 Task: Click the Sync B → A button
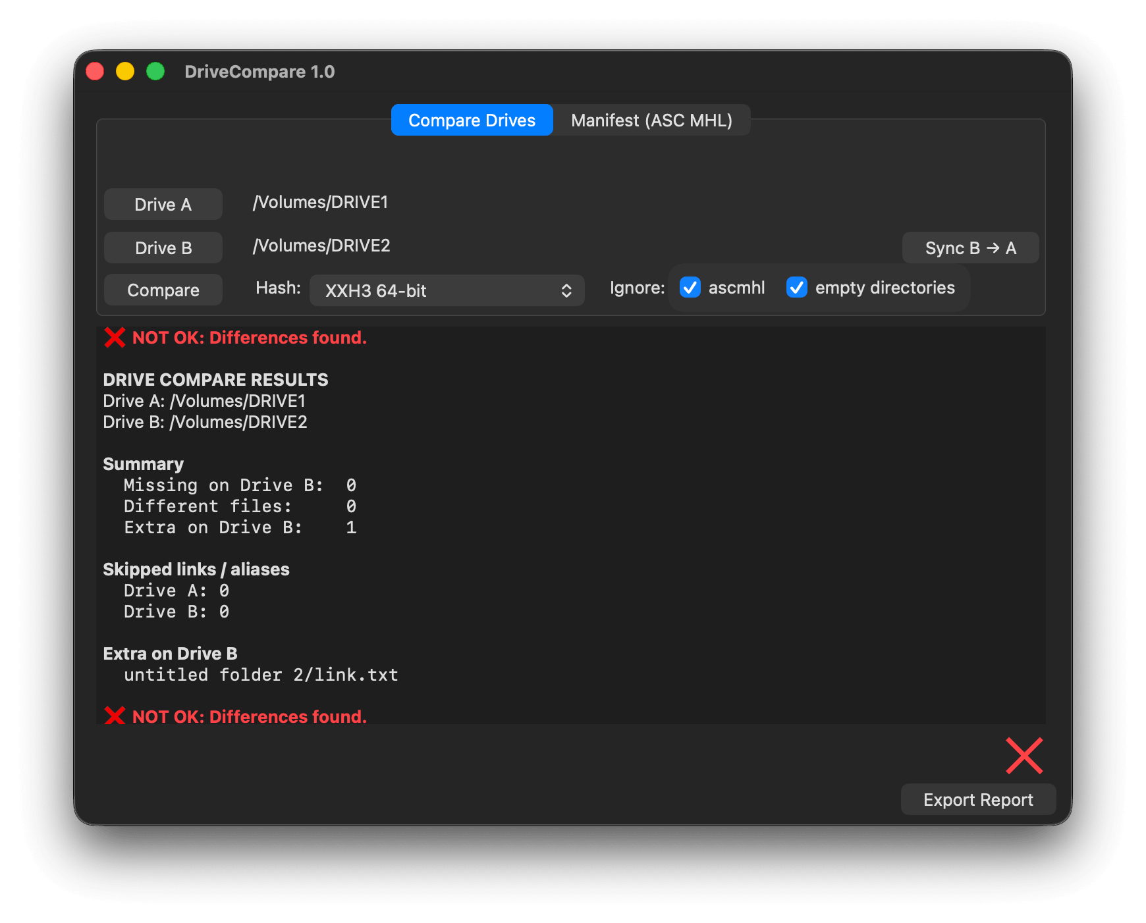(970, 248)
